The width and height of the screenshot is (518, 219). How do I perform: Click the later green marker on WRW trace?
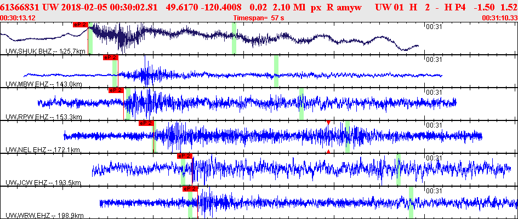(411, 203)
